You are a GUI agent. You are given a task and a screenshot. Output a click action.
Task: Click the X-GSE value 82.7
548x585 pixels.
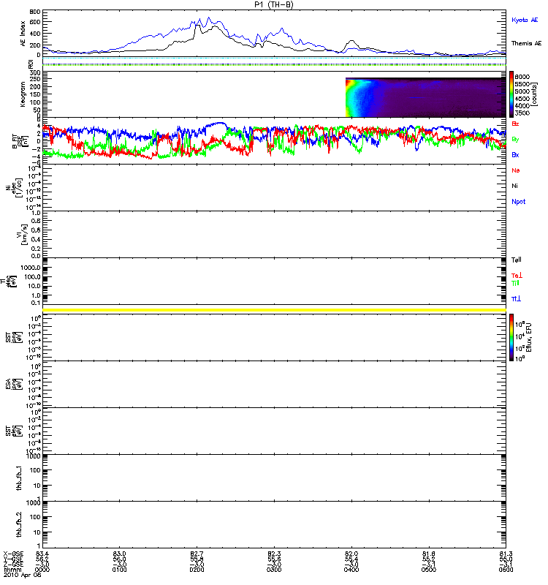tap(197, 554)
